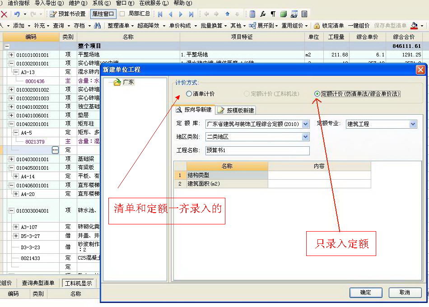
Task: Go to last record arrow icon
Action: tap(191, 14)
